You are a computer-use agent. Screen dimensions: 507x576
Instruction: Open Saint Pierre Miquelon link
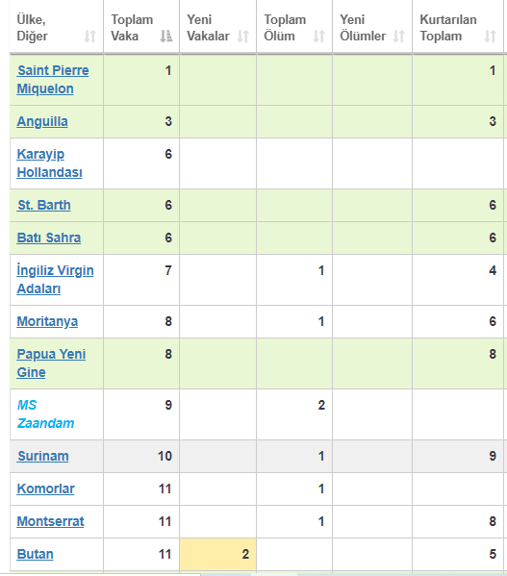(53, 80)
